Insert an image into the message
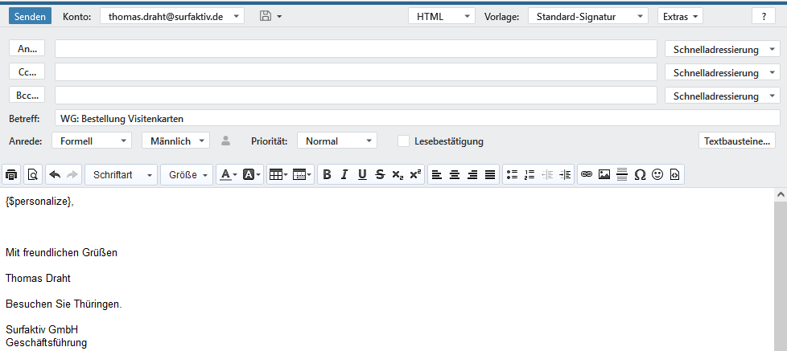787x351 pixels. click(x=604, y=174)
